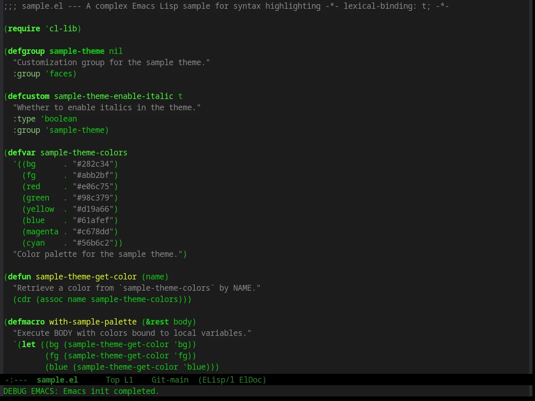
Task: Click the 'magenta' key in the color alist
Action: click(42, 231)
